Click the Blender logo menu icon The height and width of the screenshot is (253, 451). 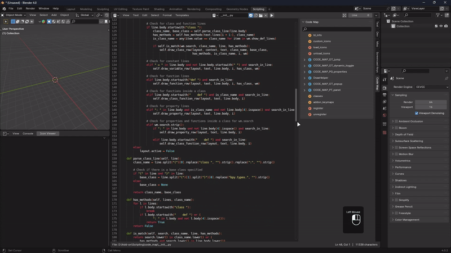point(4,8)
